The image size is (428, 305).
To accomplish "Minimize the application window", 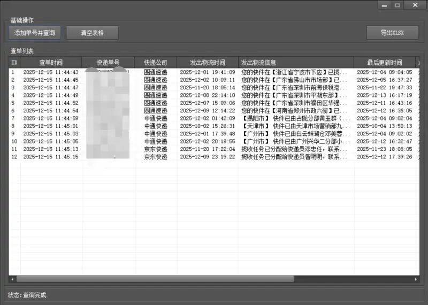I will coord(384,5).
